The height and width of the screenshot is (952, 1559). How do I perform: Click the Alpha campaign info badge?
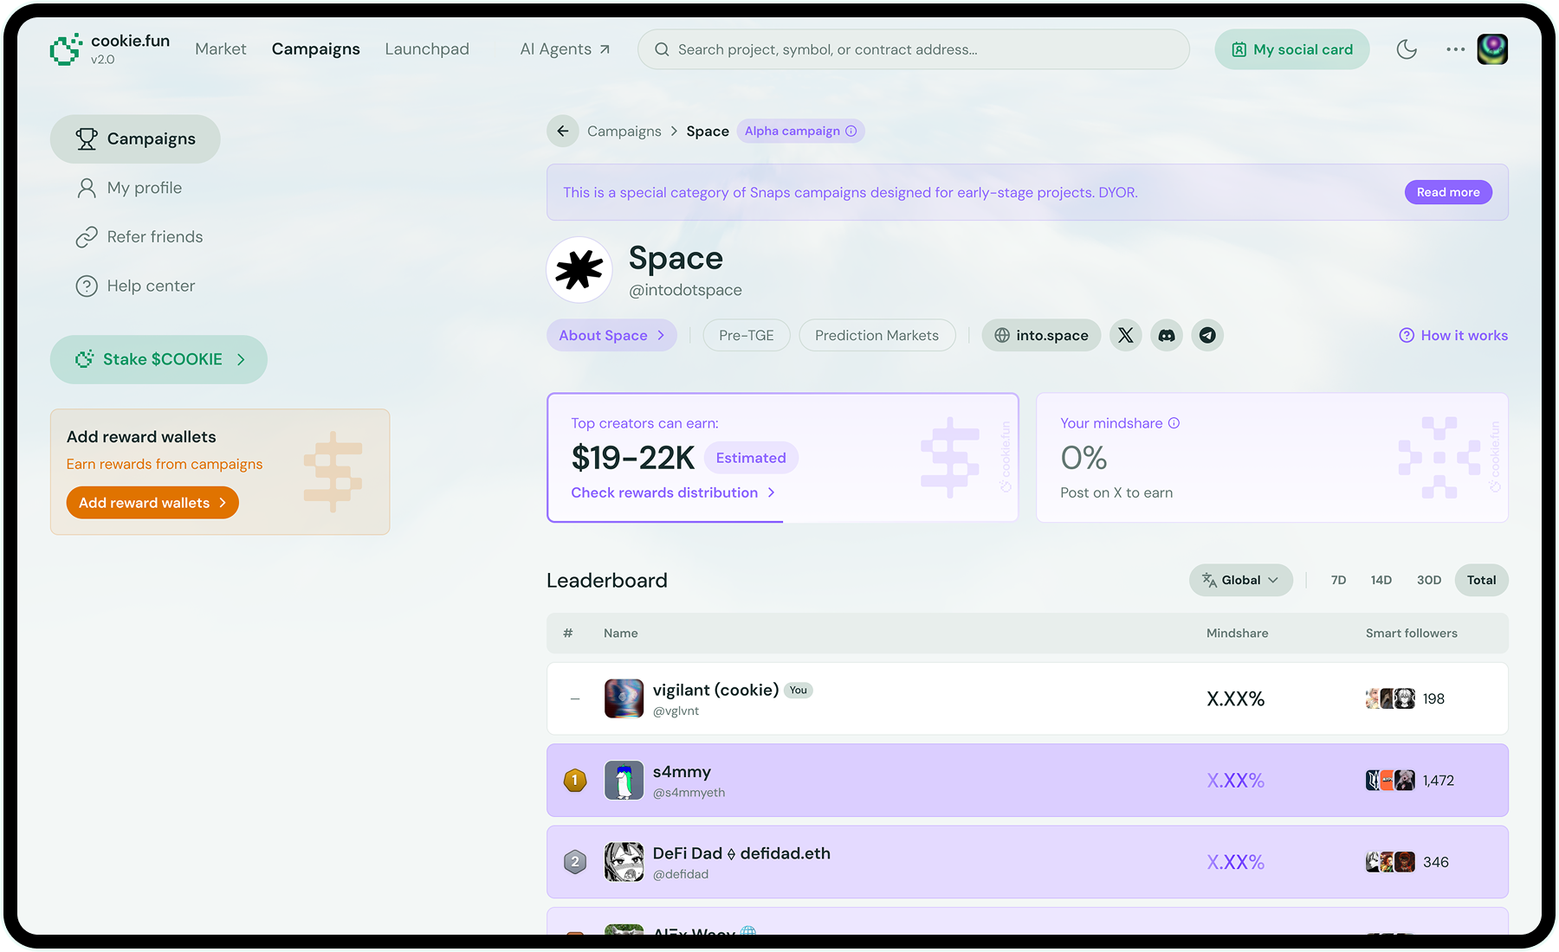point(800,131)
